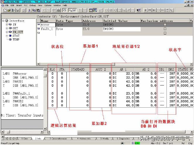Screen dimensions: 194x145
Task: Switch to the 6: Diagnostics tab
Action: pos(123,139)
